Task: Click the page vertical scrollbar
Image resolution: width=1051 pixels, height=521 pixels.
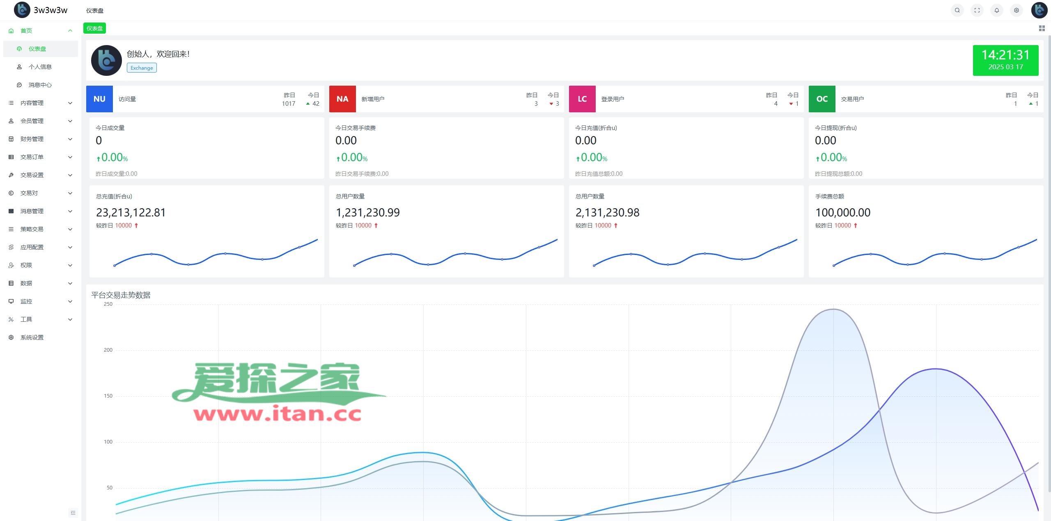Action: [x=1049, y=262]
